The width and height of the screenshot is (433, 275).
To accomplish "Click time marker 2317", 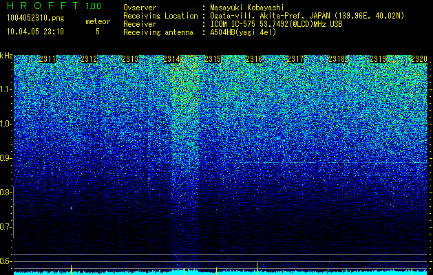I will tap(295, 59).
